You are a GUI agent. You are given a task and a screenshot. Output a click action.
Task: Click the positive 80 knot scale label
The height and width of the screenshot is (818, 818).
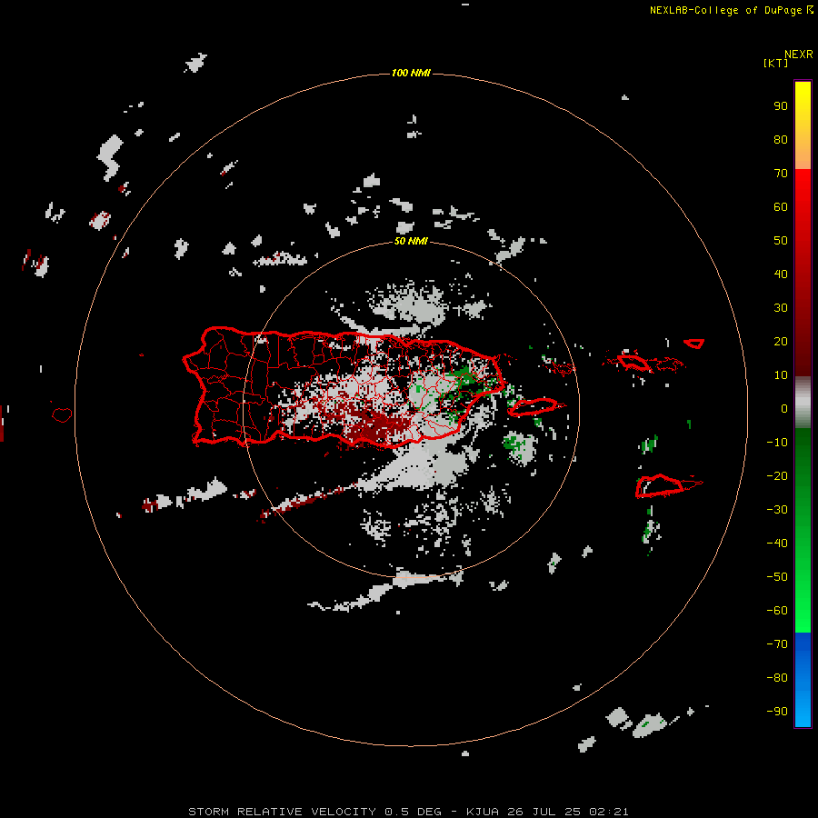[x=781, y=139]
